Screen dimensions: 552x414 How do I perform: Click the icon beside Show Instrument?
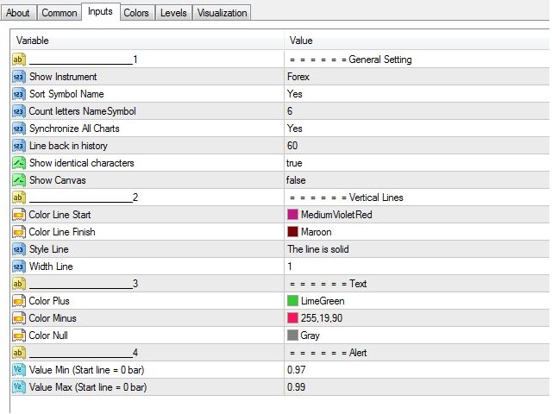coord(19,77)
